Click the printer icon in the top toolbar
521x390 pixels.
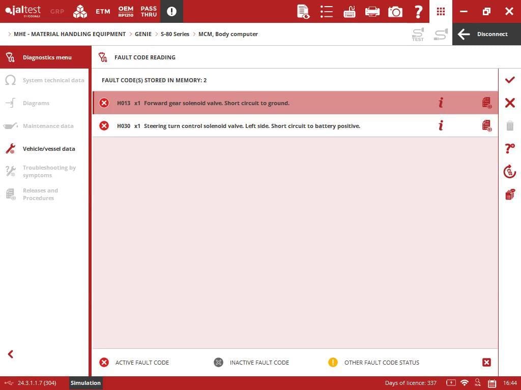(x=372, y=11)
